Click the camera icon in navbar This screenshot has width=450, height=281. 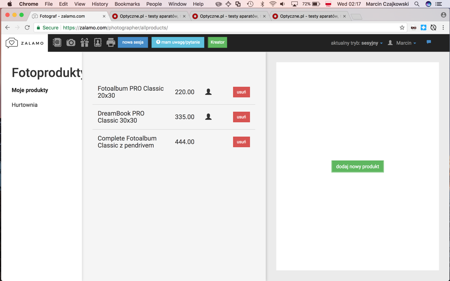[x=71, y=42]
